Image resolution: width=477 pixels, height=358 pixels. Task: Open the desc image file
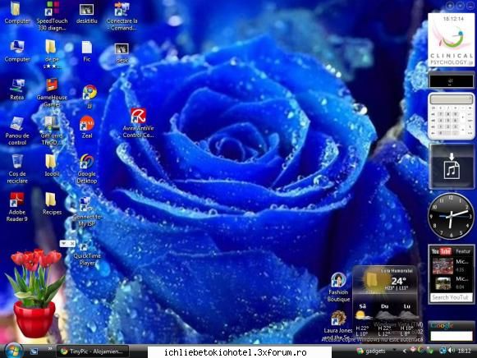pyautogui.click(x=122, y=53)
